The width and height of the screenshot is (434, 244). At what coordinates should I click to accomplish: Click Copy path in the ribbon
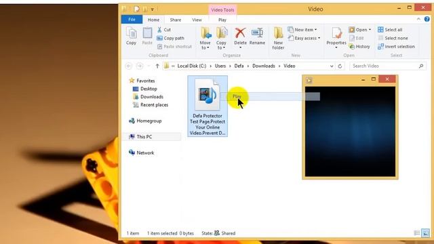170,38
